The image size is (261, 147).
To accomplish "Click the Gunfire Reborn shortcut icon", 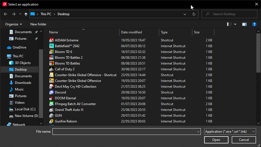I will (51, 121).
